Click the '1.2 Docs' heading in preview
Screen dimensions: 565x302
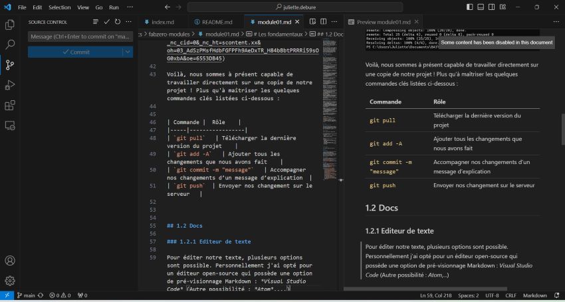coord(382,208)
